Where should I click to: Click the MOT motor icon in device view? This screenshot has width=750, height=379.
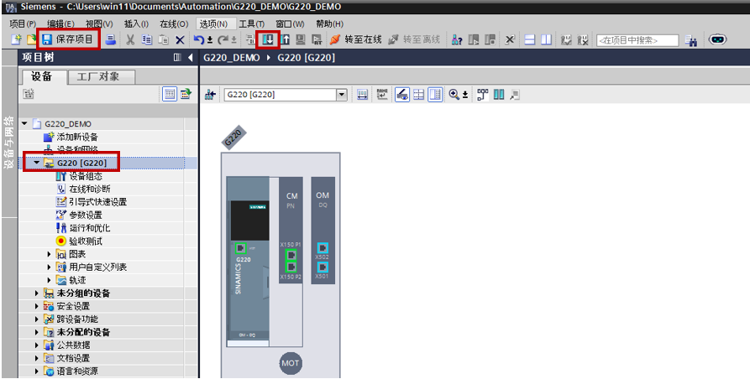pos(291,364)
